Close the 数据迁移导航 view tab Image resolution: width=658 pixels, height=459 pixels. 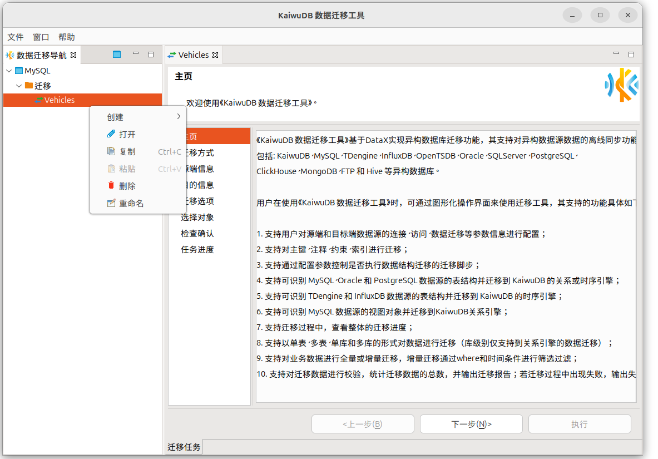73,55
